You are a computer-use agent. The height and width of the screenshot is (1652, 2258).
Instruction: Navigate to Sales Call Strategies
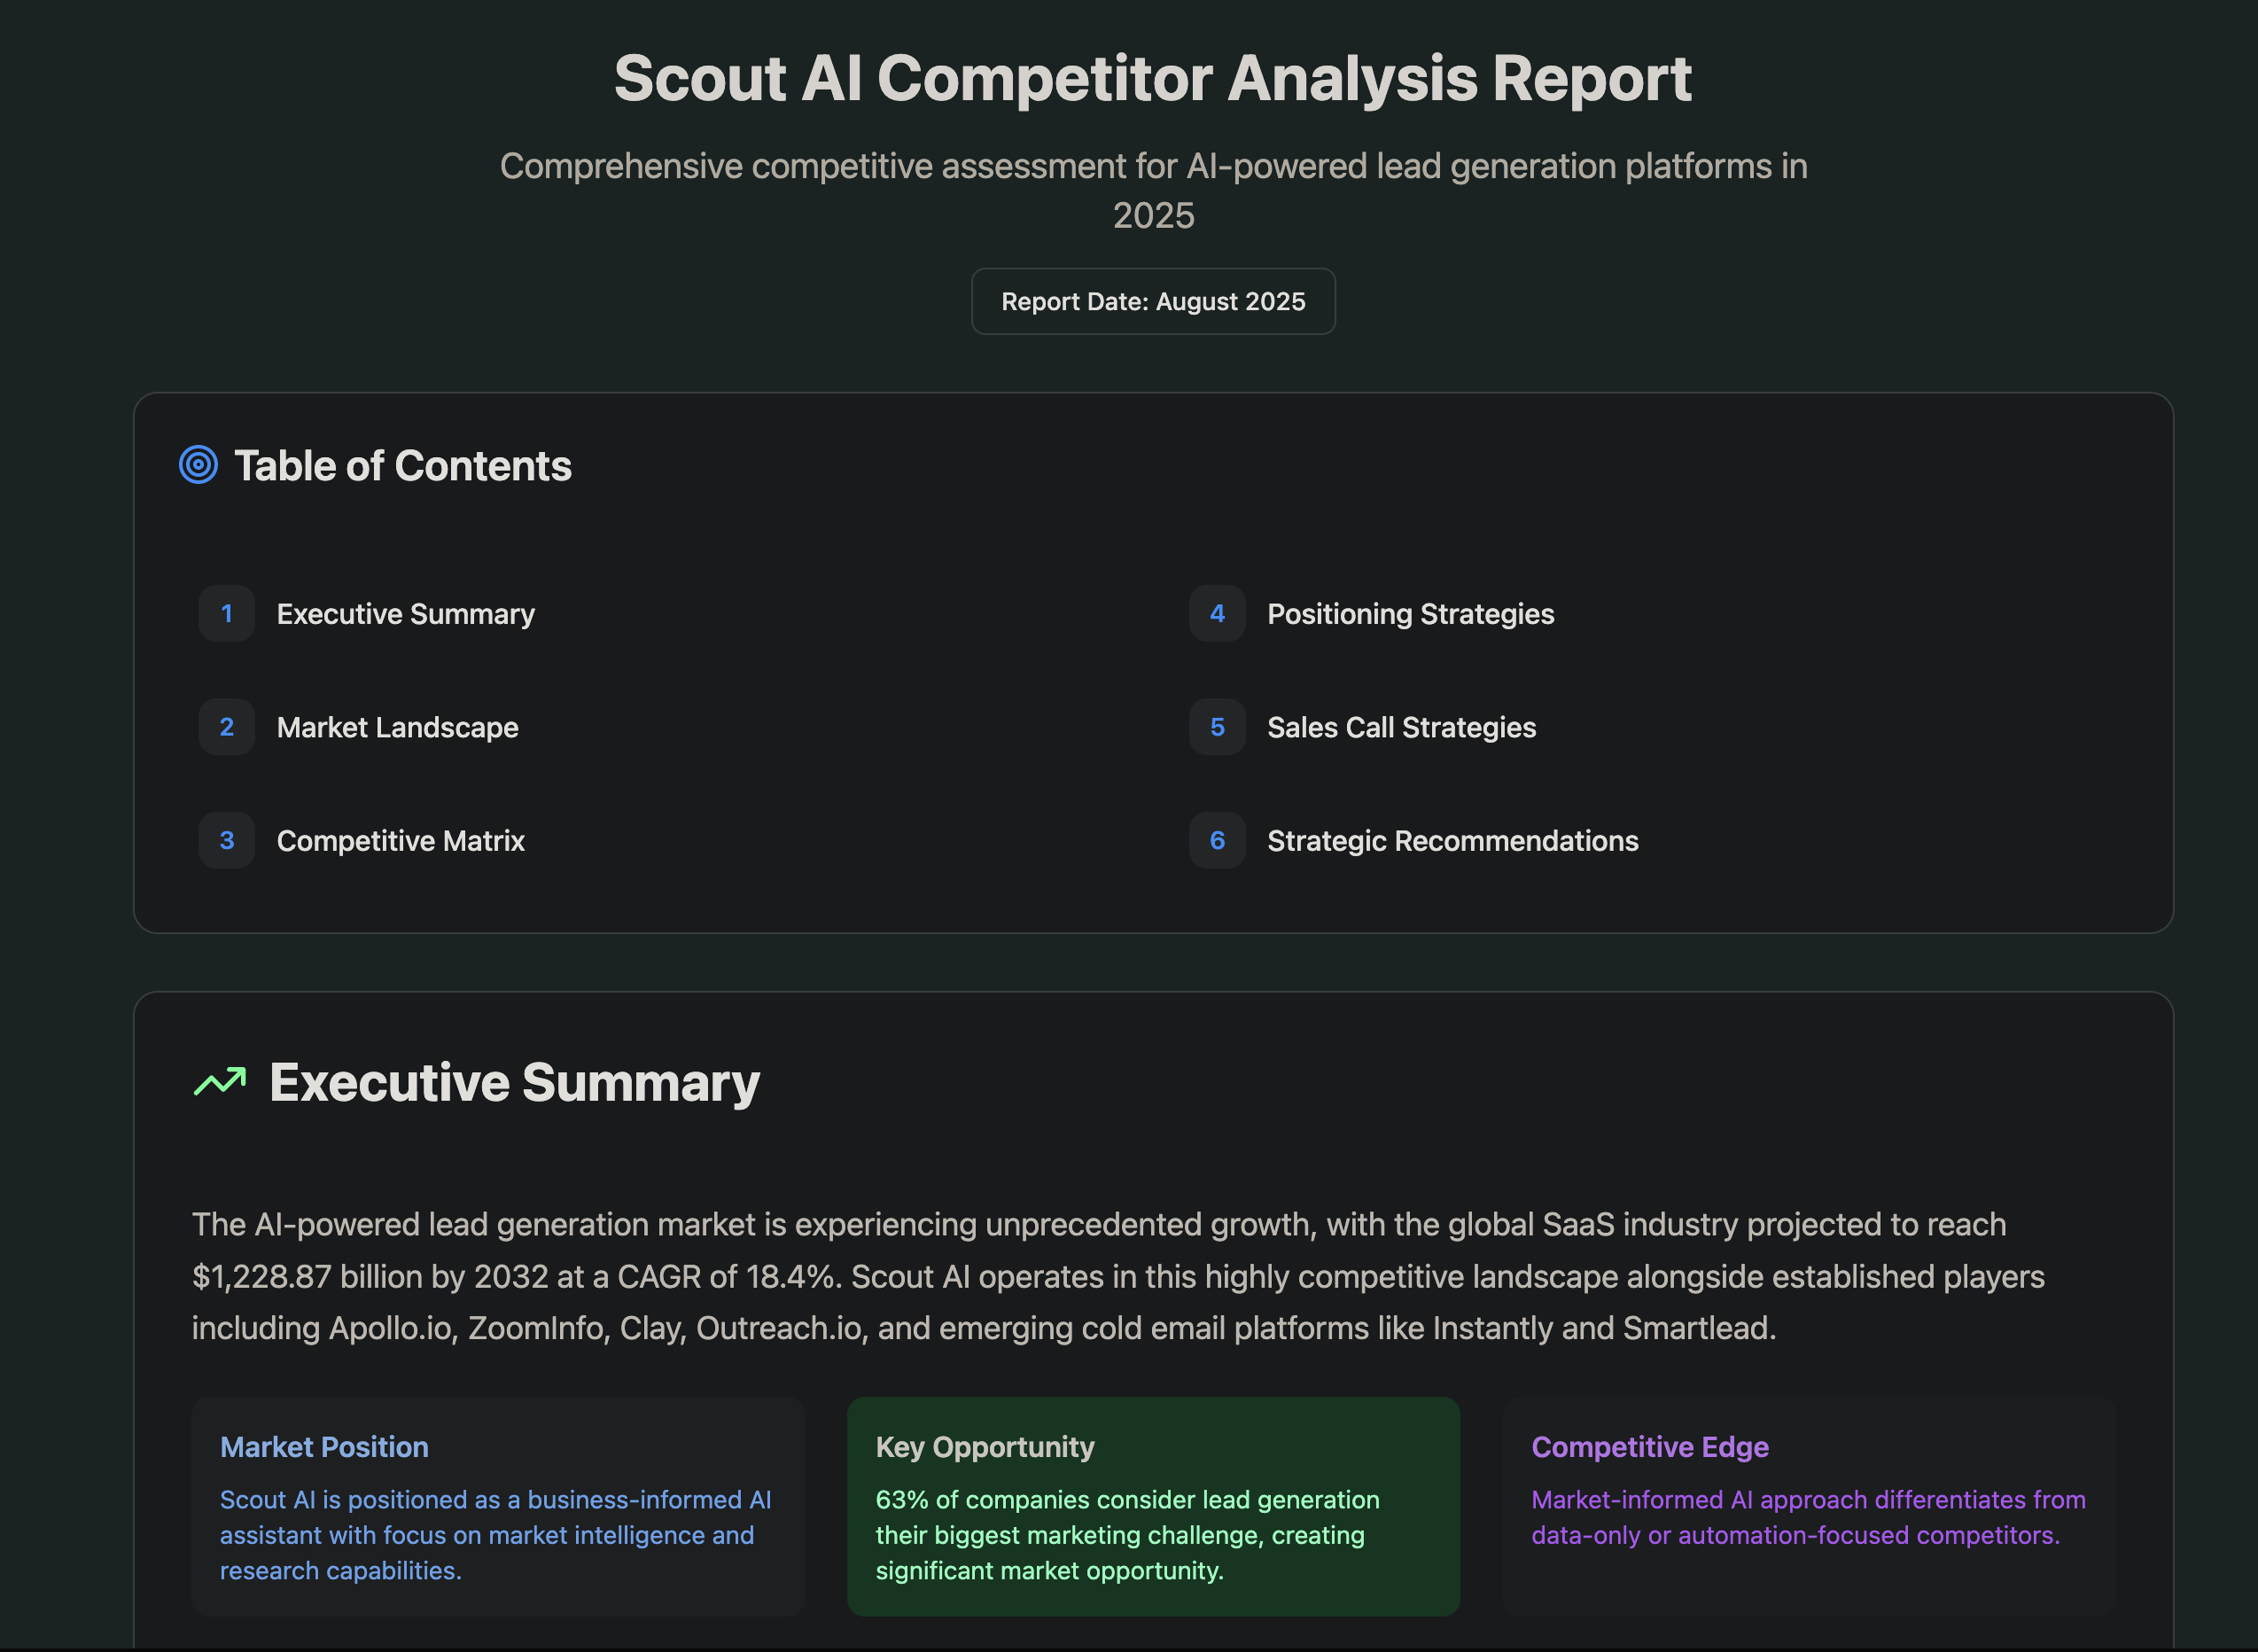coord(1402,727)
